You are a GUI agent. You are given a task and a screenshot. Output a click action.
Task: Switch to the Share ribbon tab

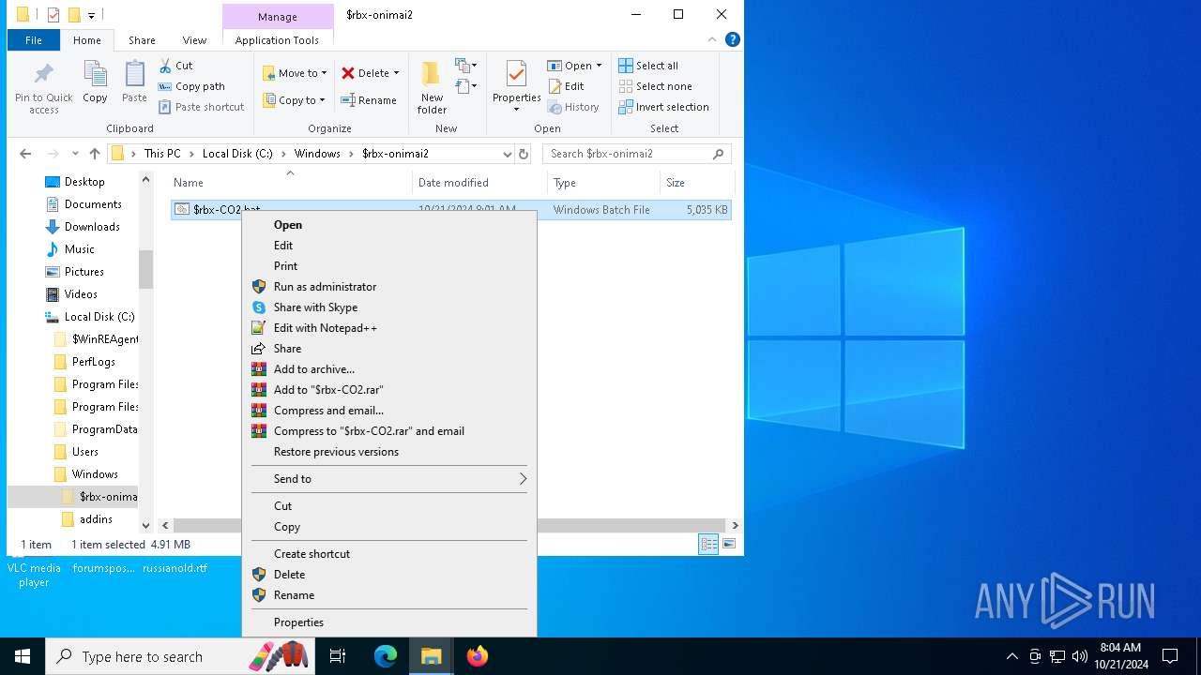point(143,40)
